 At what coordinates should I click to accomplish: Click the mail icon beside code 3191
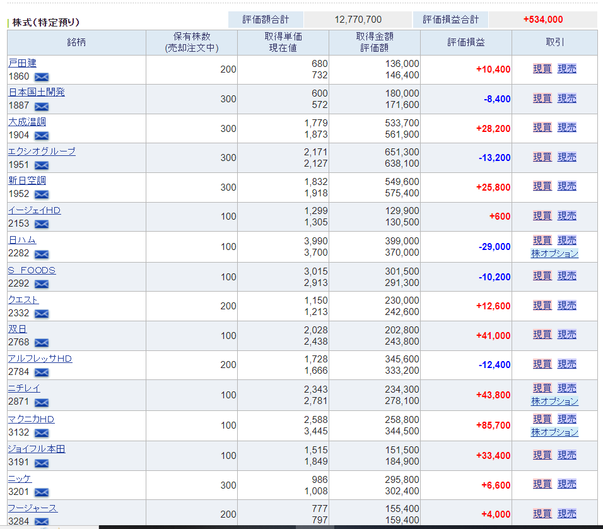pos(42,463)
